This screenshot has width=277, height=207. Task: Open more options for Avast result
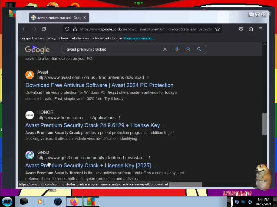click(148, 78)
